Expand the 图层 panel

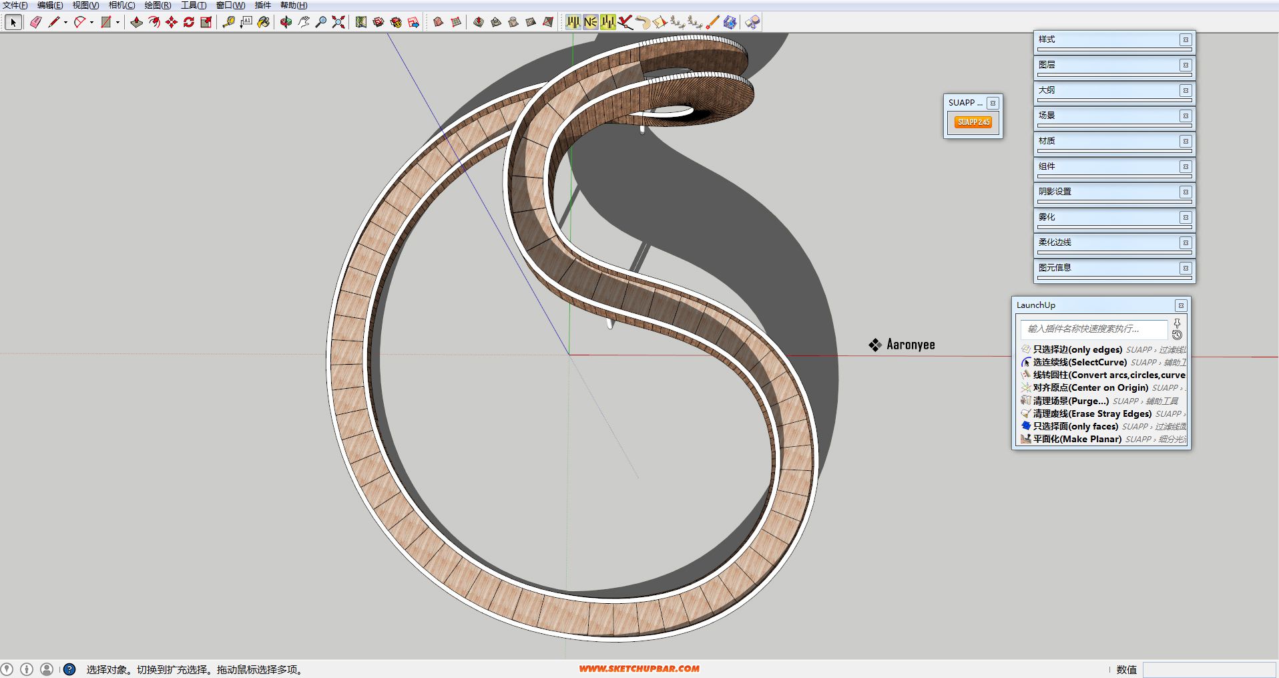tap(1113, 65)
